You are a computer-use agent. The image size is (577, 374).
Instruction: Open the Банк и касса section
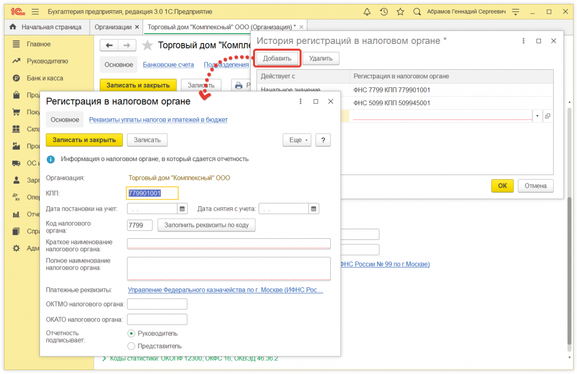pyautogui.click(x=45, y=78)
